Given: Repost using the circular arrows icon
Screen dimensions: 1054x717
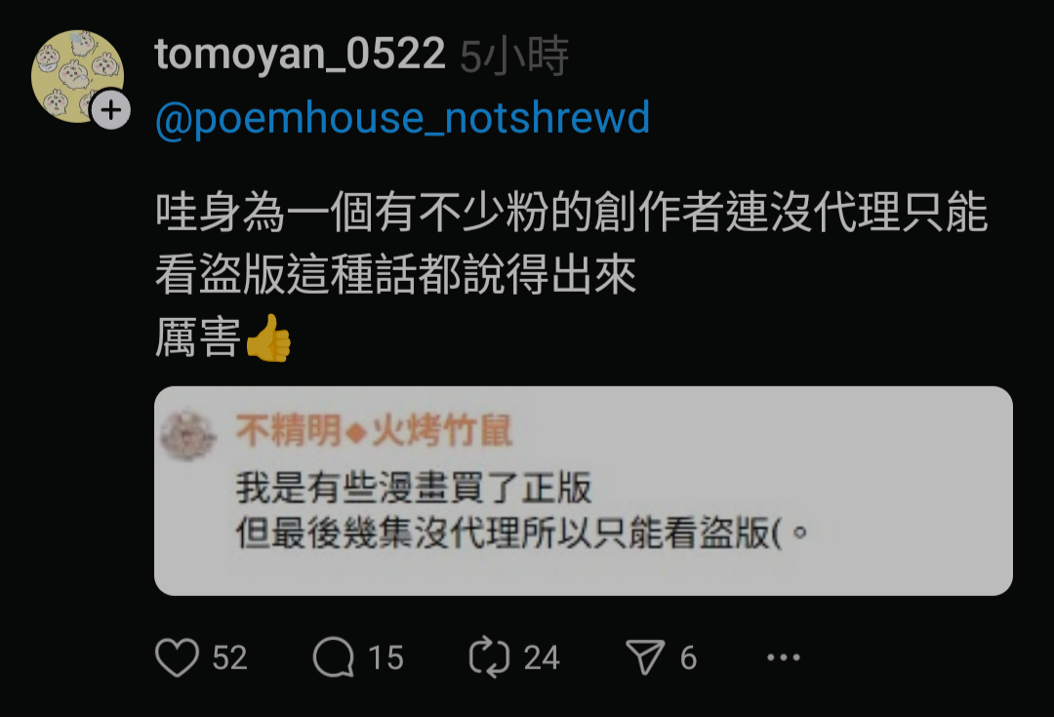Looking at the screenshot, I should point(489,657).
